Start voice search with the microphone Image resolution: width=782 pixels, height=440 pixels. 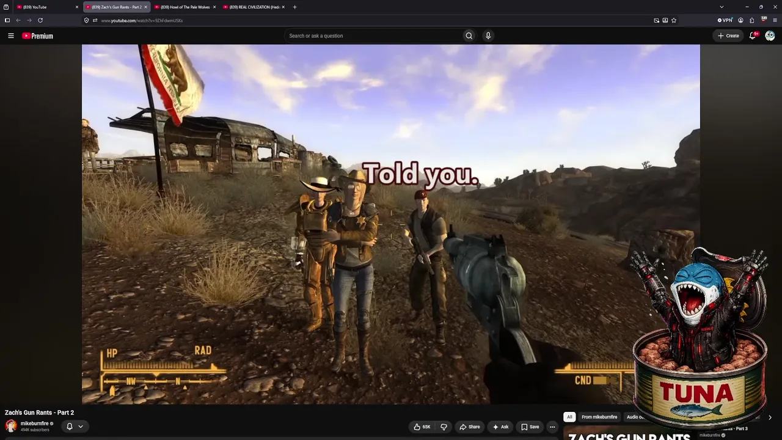coord(488,36)
